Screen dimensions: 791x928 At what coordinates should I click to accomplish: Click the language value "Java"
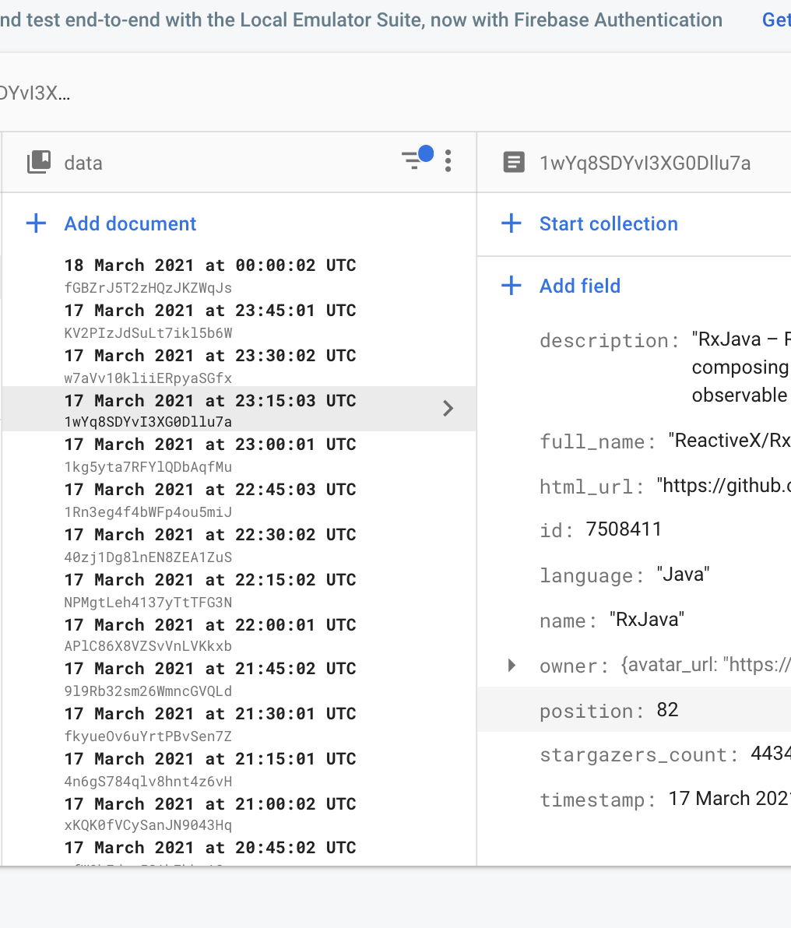(684, 574)
